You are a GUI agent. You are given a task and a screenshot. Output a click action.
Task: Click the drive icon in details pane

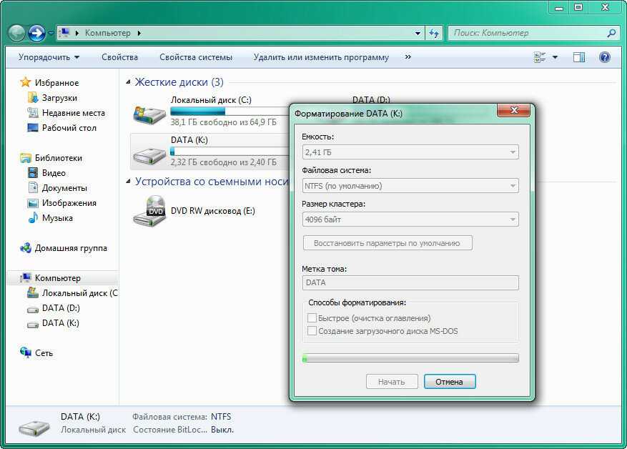[x=34, y=426]
